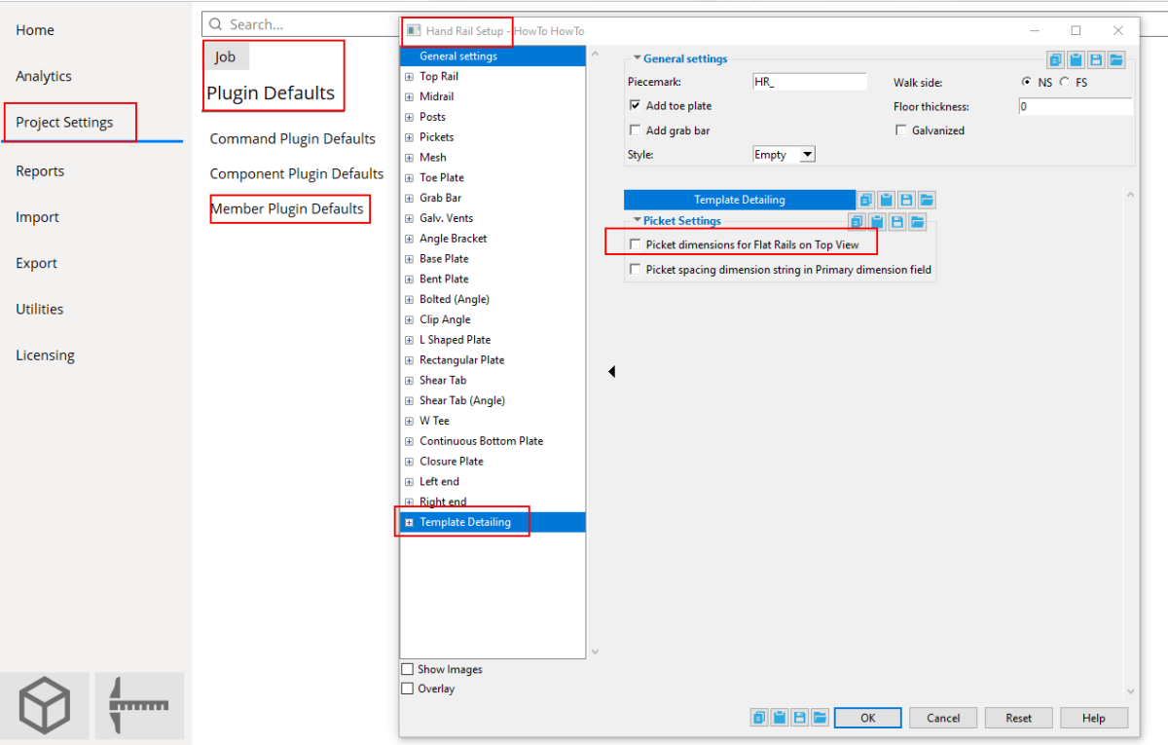This screenshot has height=745, width=1168.
Task: Click paste icon on Template Detailing bar
Action: (887, 200)
